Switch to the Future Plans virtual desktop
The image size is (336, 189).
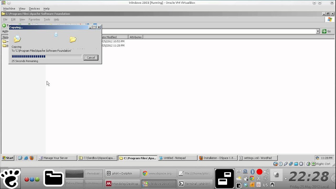(75, 183)
